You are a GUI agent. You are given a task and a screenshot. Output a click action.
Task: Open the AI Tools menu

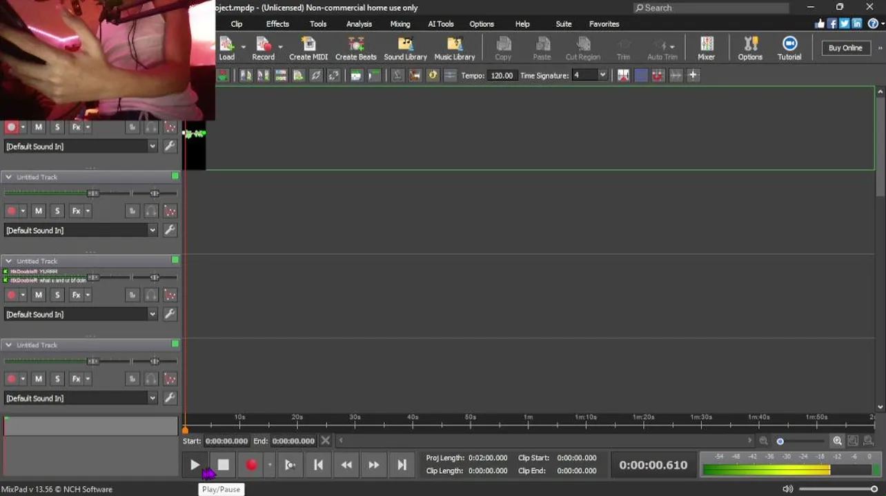click(441, 24)
